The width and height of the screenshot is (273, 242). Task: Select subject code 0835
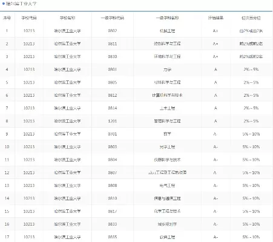tap(113, 237)
